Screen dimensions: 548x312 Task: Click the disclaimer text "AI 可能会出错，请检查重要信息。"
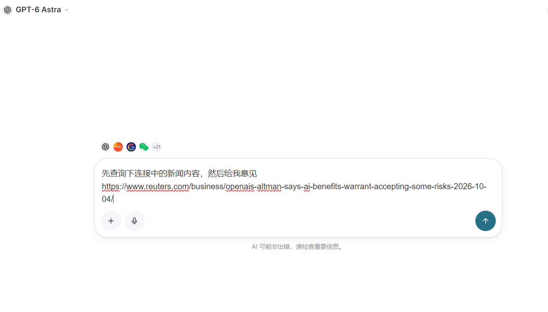(298, 247)
